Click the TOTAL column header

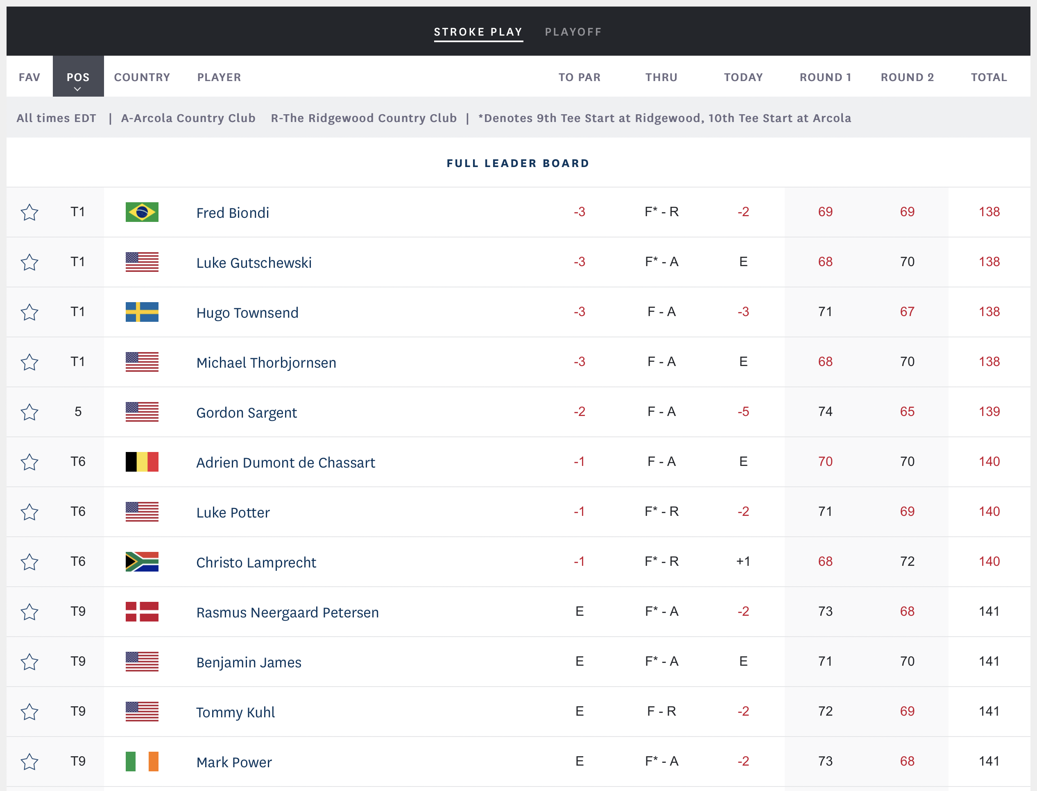(x=989, y=77)
